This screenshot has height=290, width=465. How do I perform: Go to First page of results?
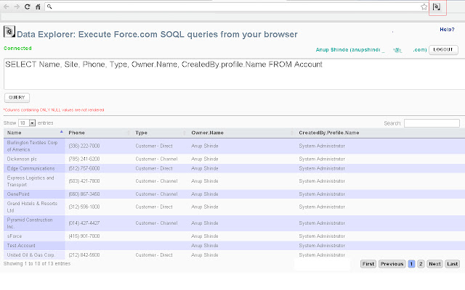[368, 264]
